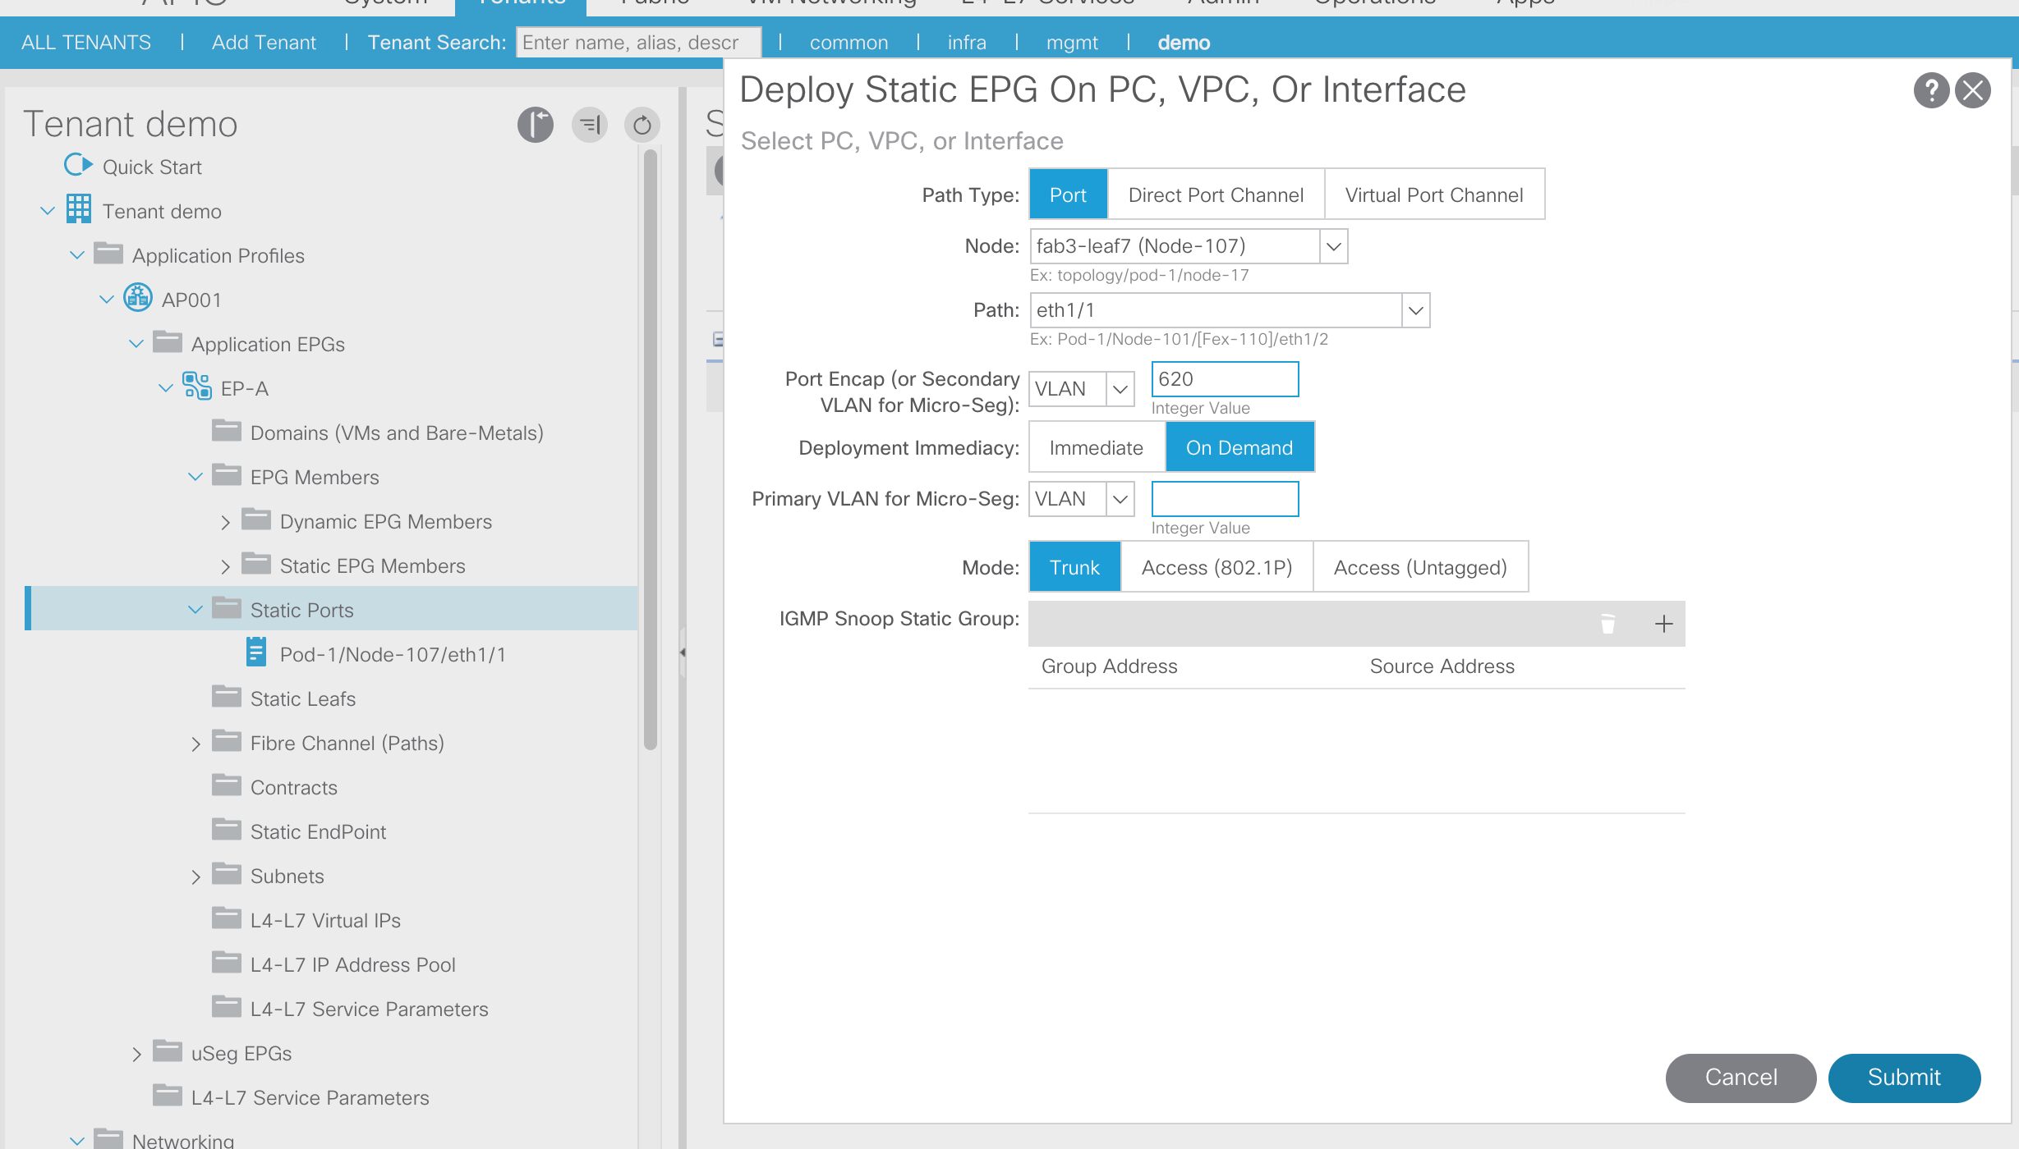Viewport: 2019px width, 1149px height.
Task: Click the EP-A application EPG icon
Action: coord(197,386)
